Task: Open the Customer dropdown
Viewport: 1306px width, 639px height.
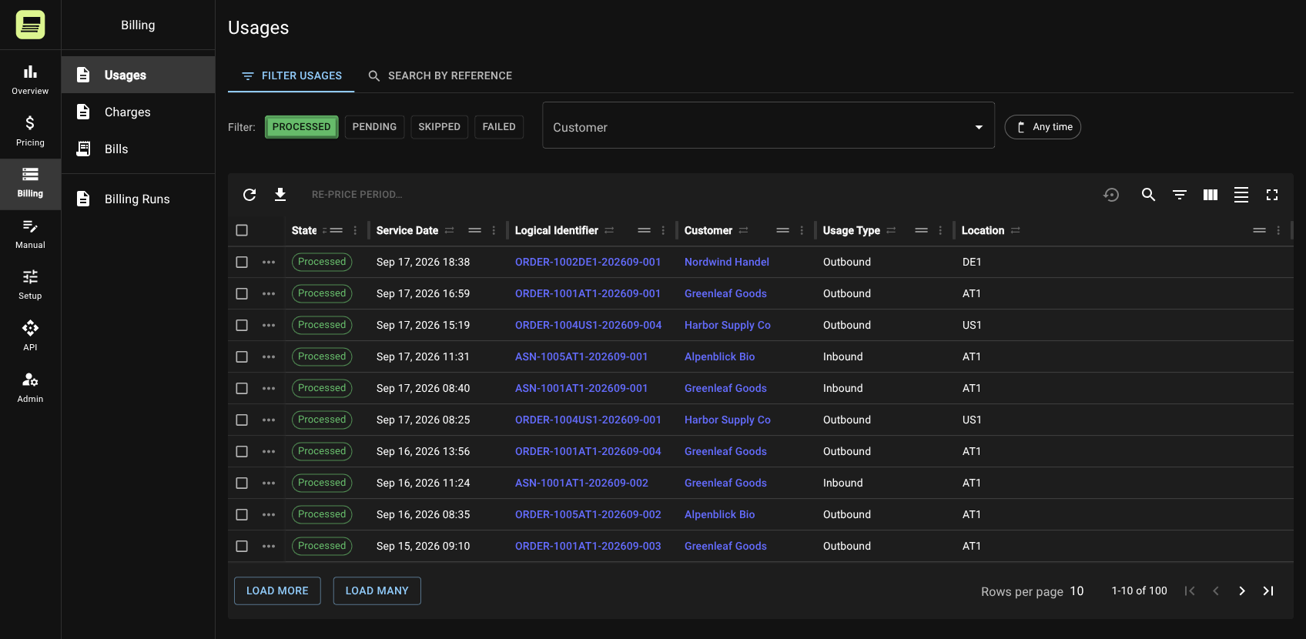Action: pos(769,125)
